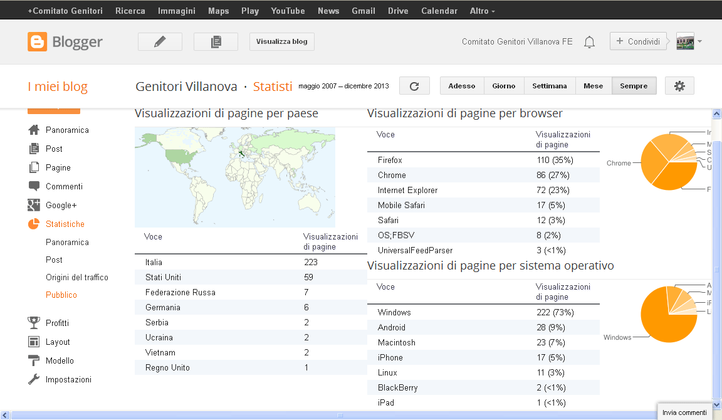Select Giorno time range
The image size is (722, 420).
pos(504,86)
